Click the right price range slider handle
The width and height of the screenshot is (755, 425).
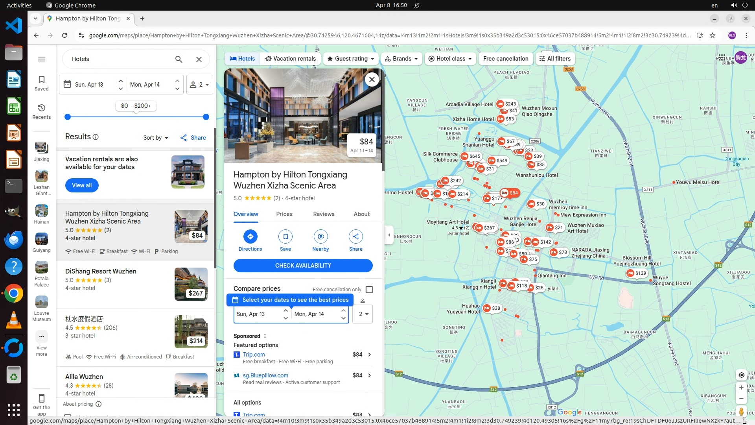(x=206, y=117)
